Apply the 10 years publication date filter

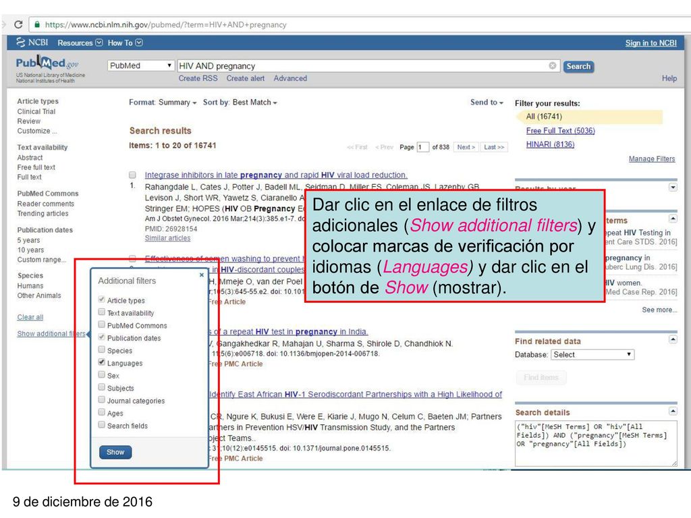pyautogui.click(x=30, y=250)
